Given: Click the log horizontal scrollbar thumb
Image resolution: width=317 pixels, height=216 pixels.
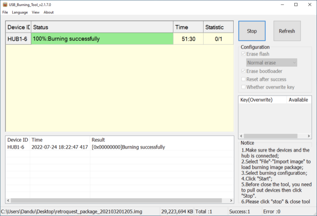Looking at the screenshot, I should pos(116,201).
